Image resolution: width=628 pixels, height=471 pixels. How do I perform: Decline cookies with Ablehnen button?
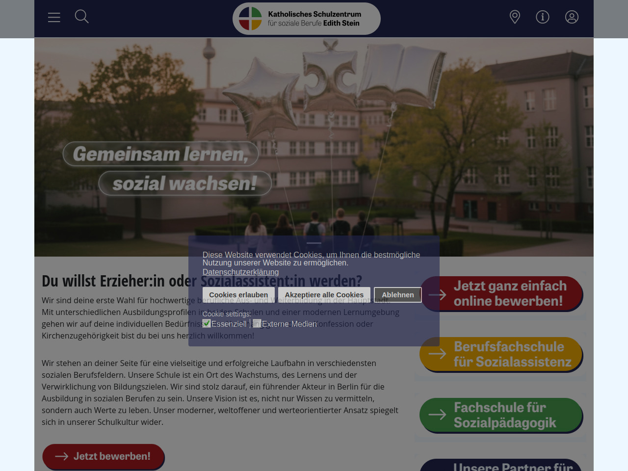tap(397, 295)
